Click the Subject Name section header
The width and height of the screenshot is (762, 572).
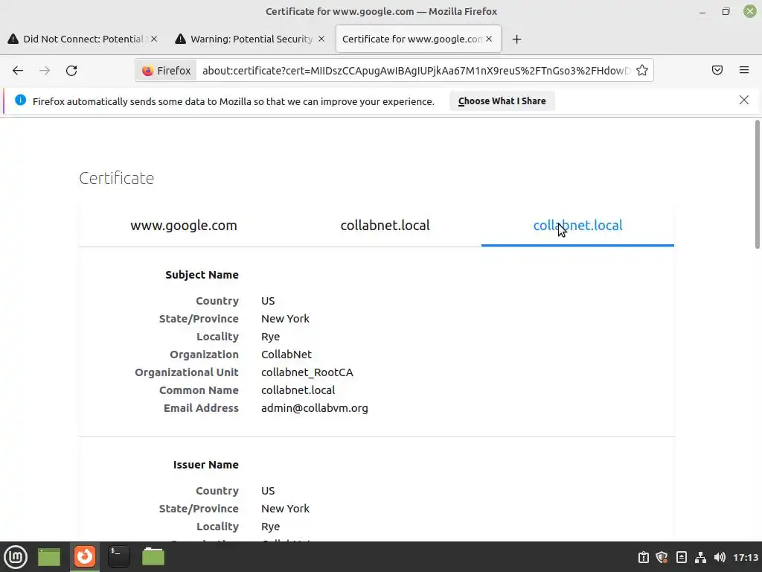tap(202, 275)
